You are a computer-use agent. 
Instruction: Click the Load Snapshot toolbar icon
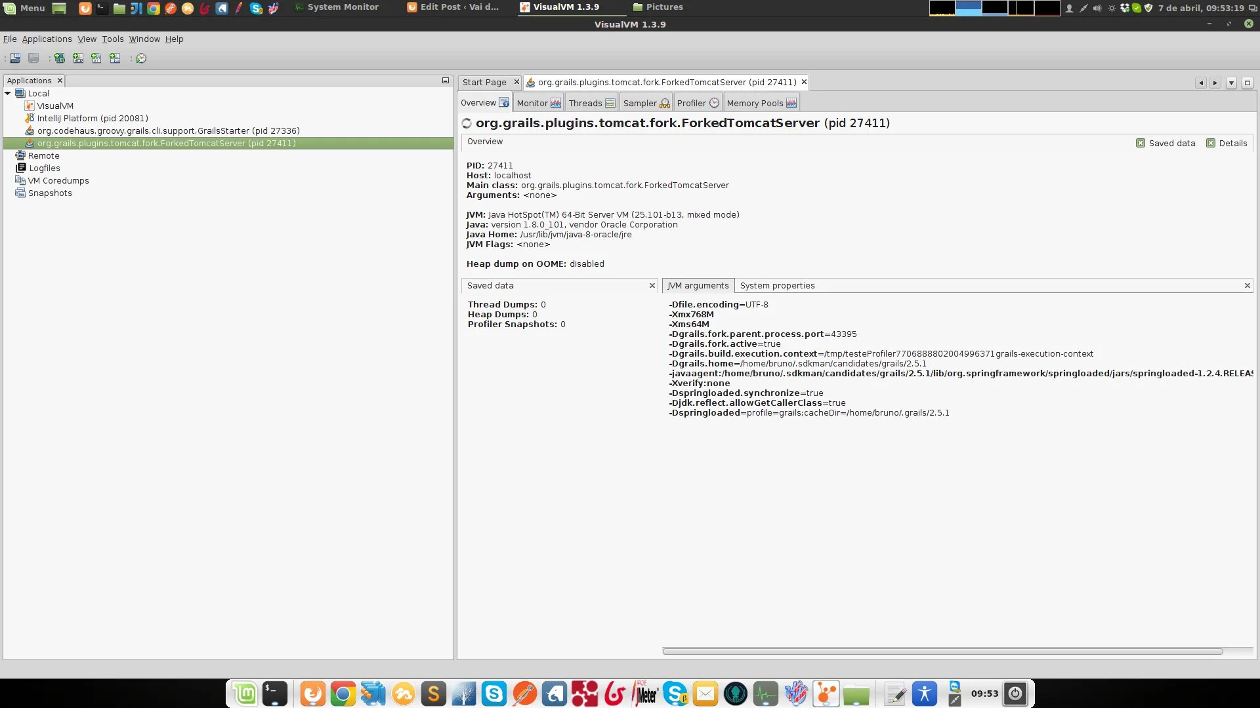tap(15, 58)
